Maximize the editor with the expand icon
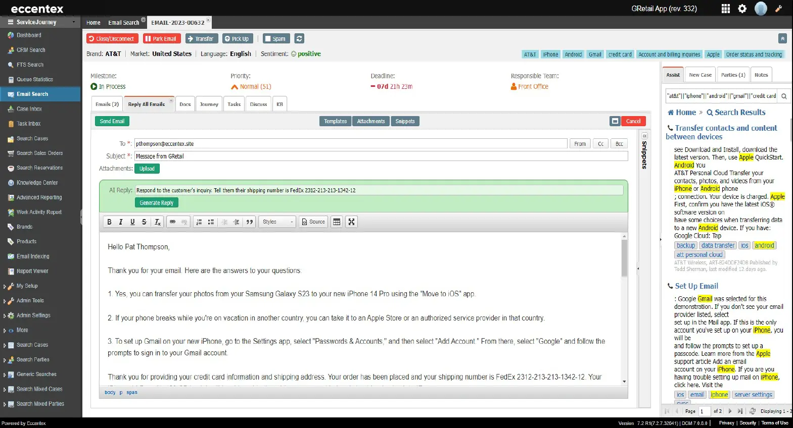Screen dimensions: 793x428 (352, 222)
